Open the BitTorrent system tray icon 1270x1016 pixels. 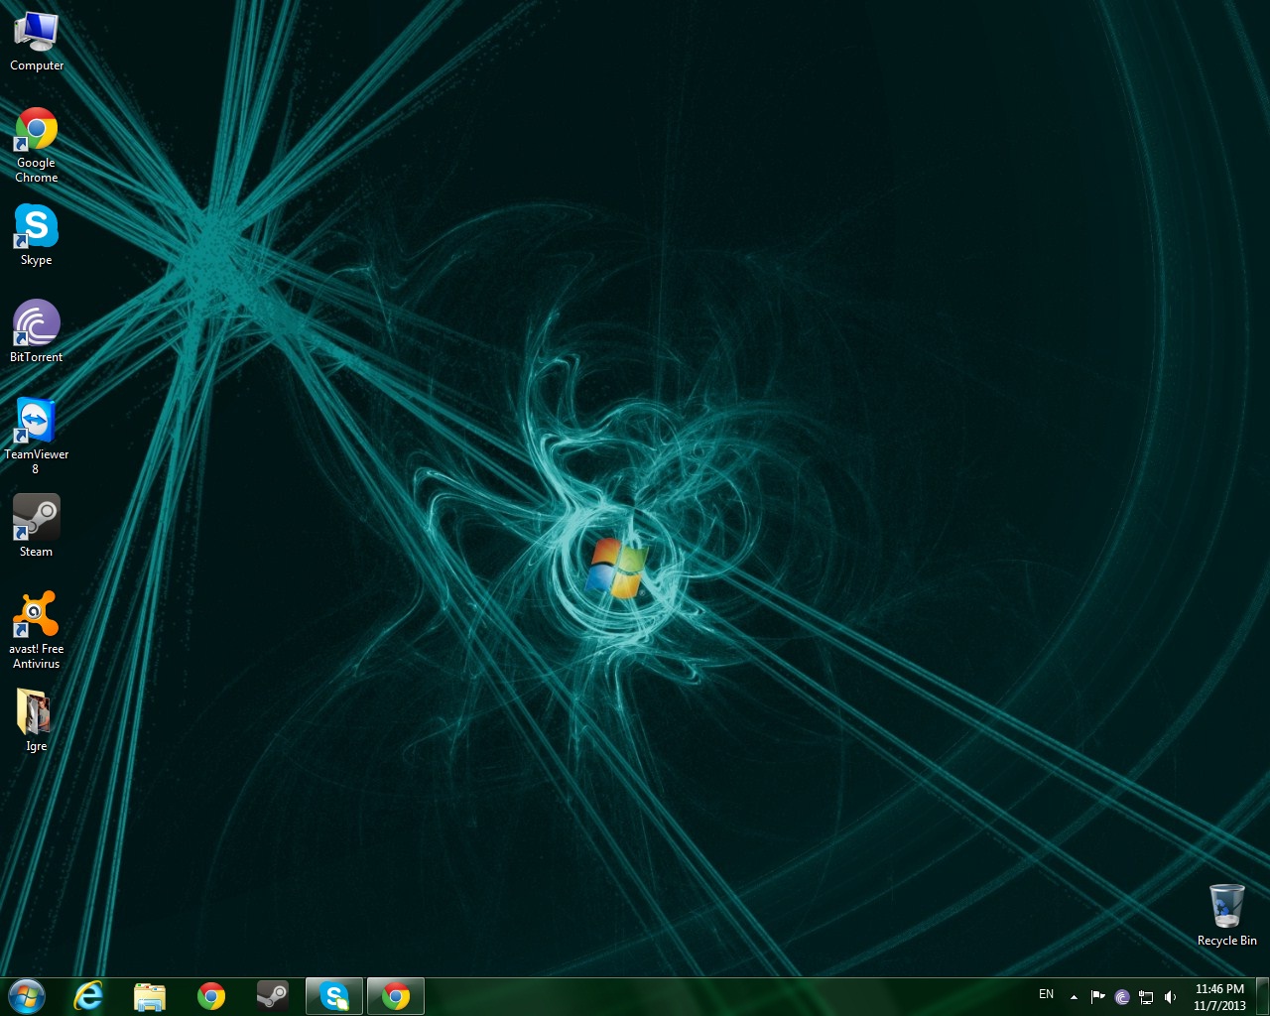[1122, 996]
